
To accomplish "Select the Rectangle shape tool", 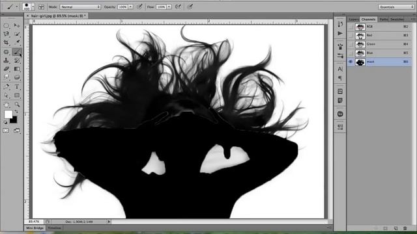I will pyautogui.click(x=17, y=96).
